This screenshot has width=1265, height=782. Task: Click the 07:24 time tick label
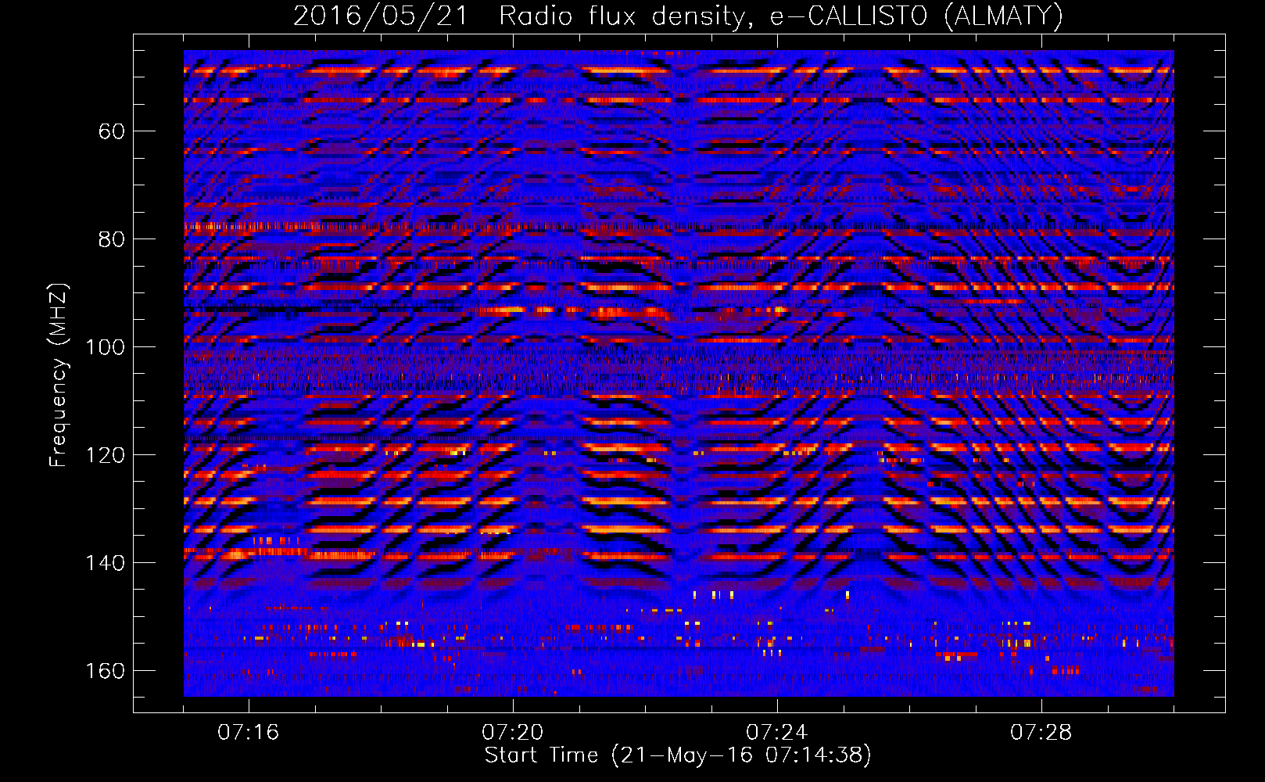(x=776, y=732)
